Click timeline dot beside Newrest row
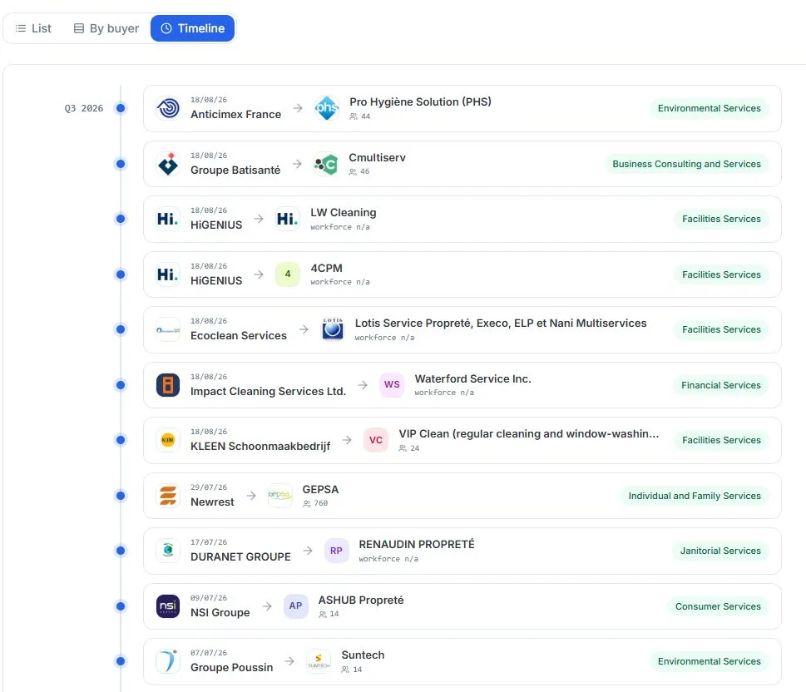The width and height of the screenshot is (806, 692). tap(121, 496)
